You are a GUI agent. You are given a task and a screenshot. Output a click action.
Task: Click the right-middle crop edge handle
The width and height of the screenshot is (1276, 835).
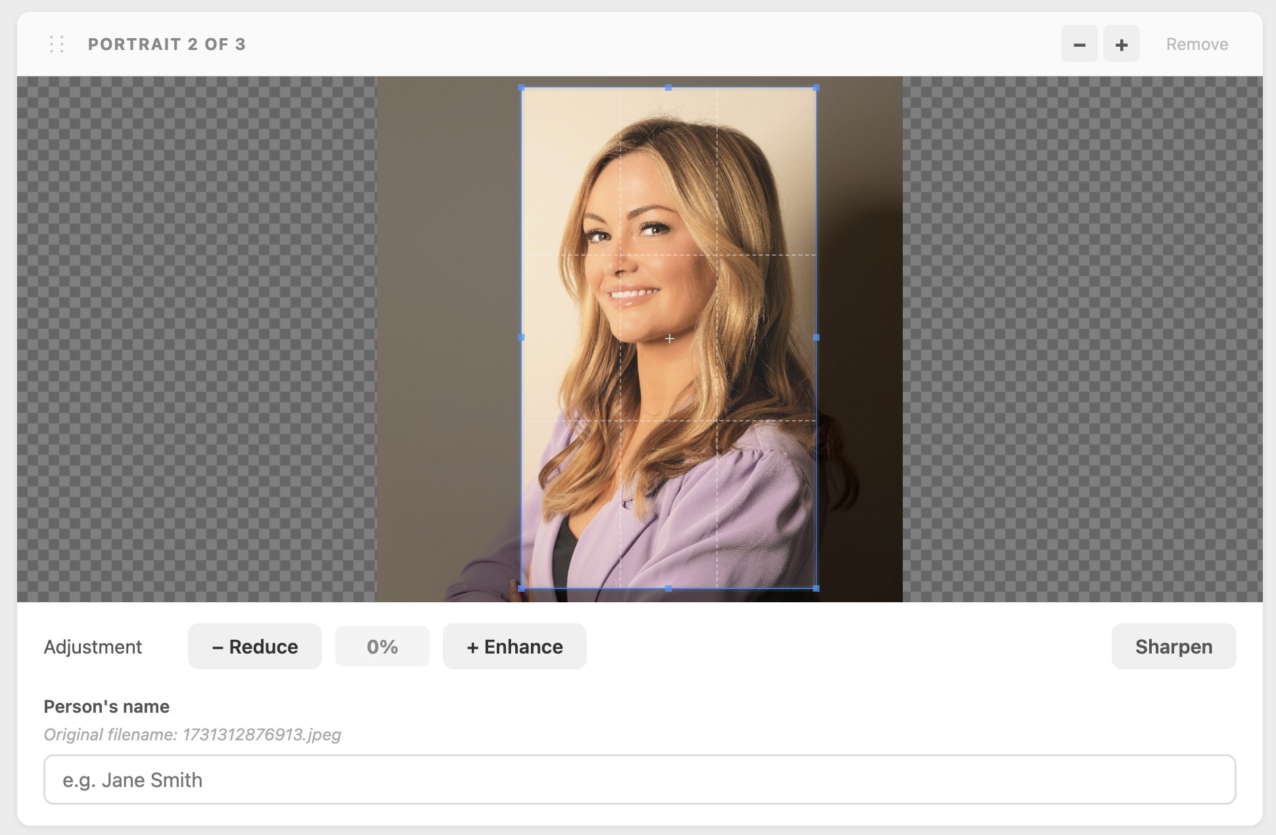[x=816, y=337]
